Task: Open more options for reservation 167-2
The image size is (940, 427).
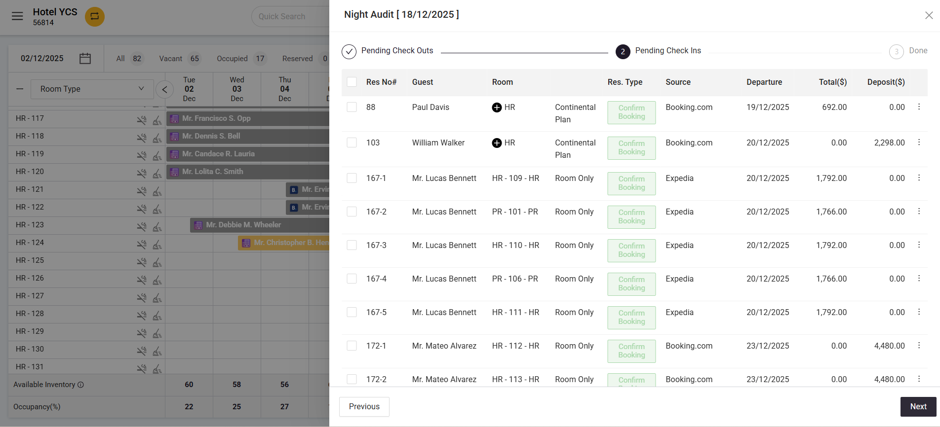Action: pyautogui.click(x=919, y=211)
